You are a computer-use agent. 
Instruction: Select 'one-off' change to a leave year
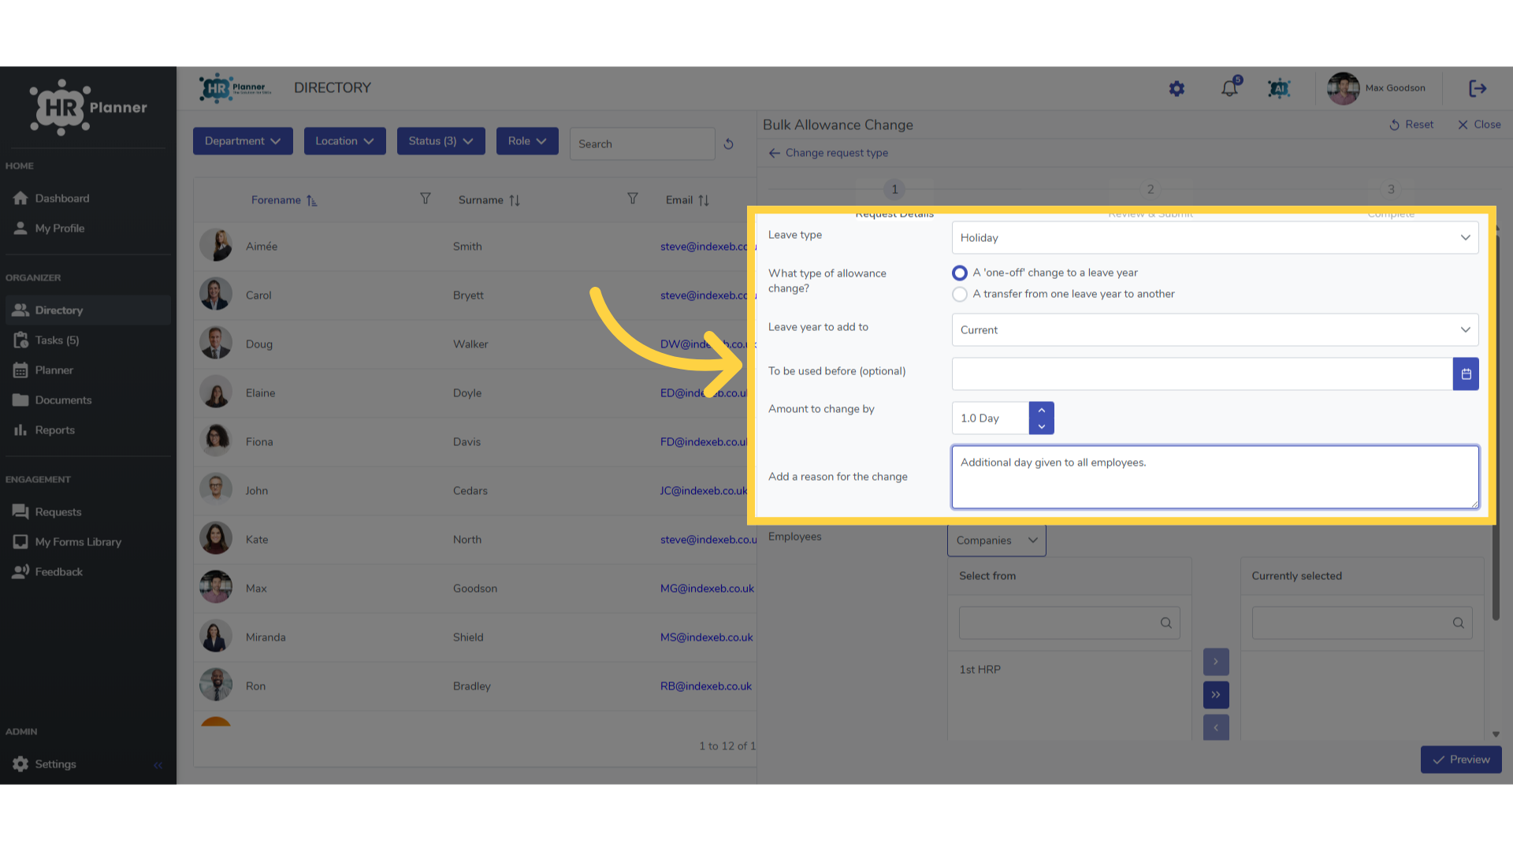[959, 273]
